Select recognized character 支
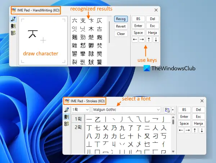 [83, 21]
